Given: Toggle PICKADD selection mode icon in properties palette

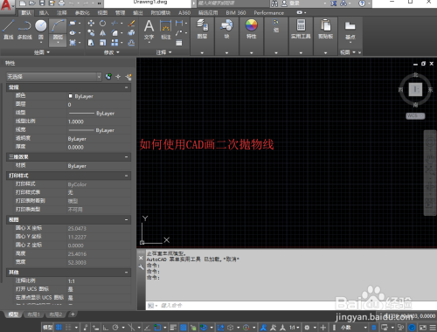Looking at the screenshot, I should pos(108,77).
